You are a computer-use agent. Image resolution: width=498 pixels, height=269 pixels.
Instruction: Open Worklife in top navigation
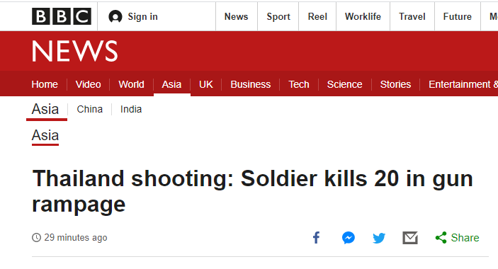click(363, 16)
